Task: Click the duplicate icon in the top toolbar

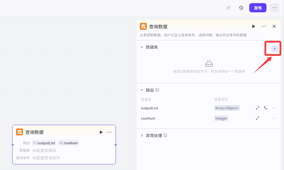Action: point(228,8)
